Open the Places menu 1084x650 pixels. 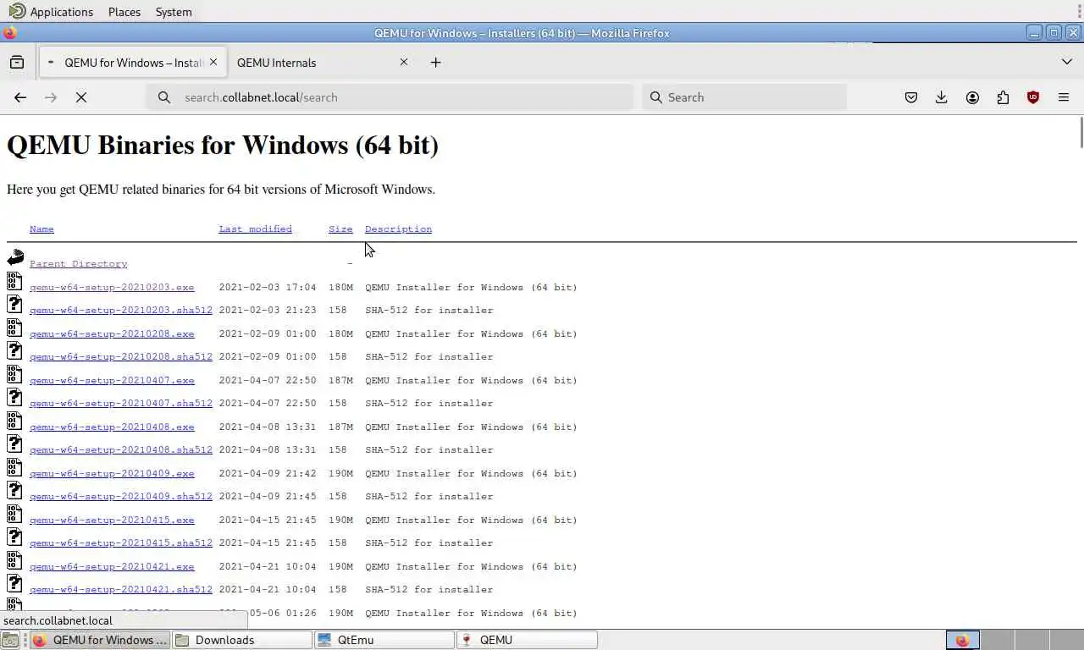pyautogui.click(x=124, y=12)
